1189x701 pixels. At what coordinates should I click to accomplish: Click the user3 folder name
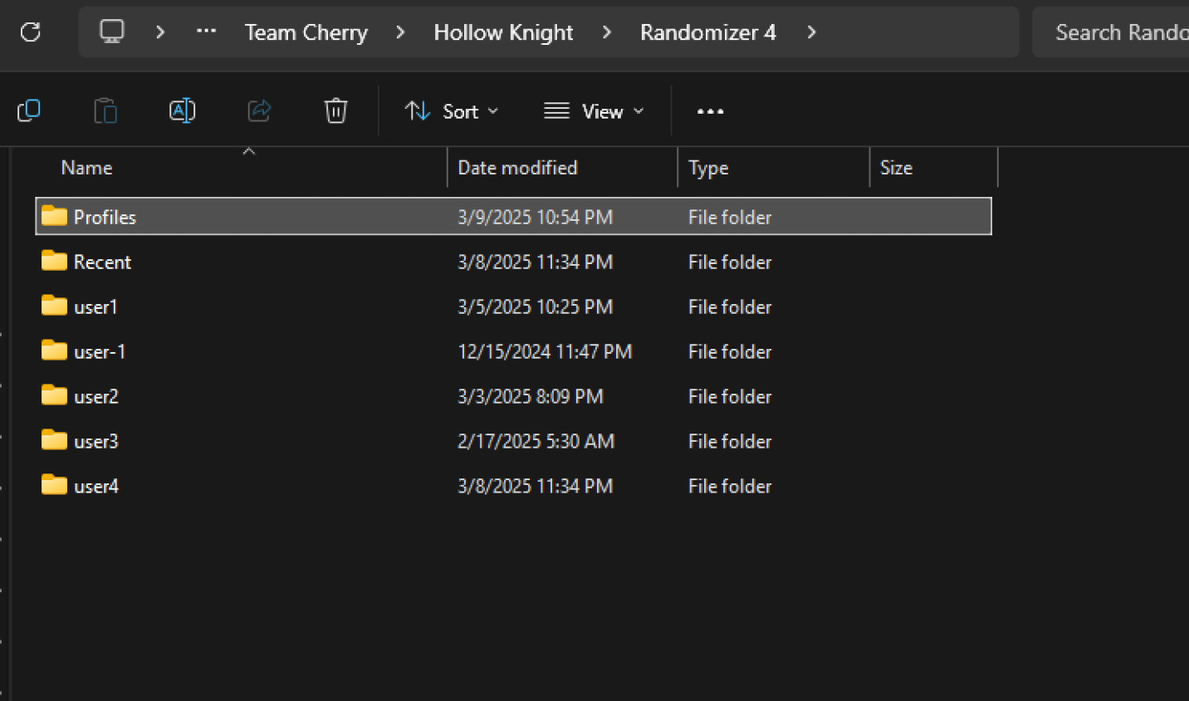pos(96,441)
